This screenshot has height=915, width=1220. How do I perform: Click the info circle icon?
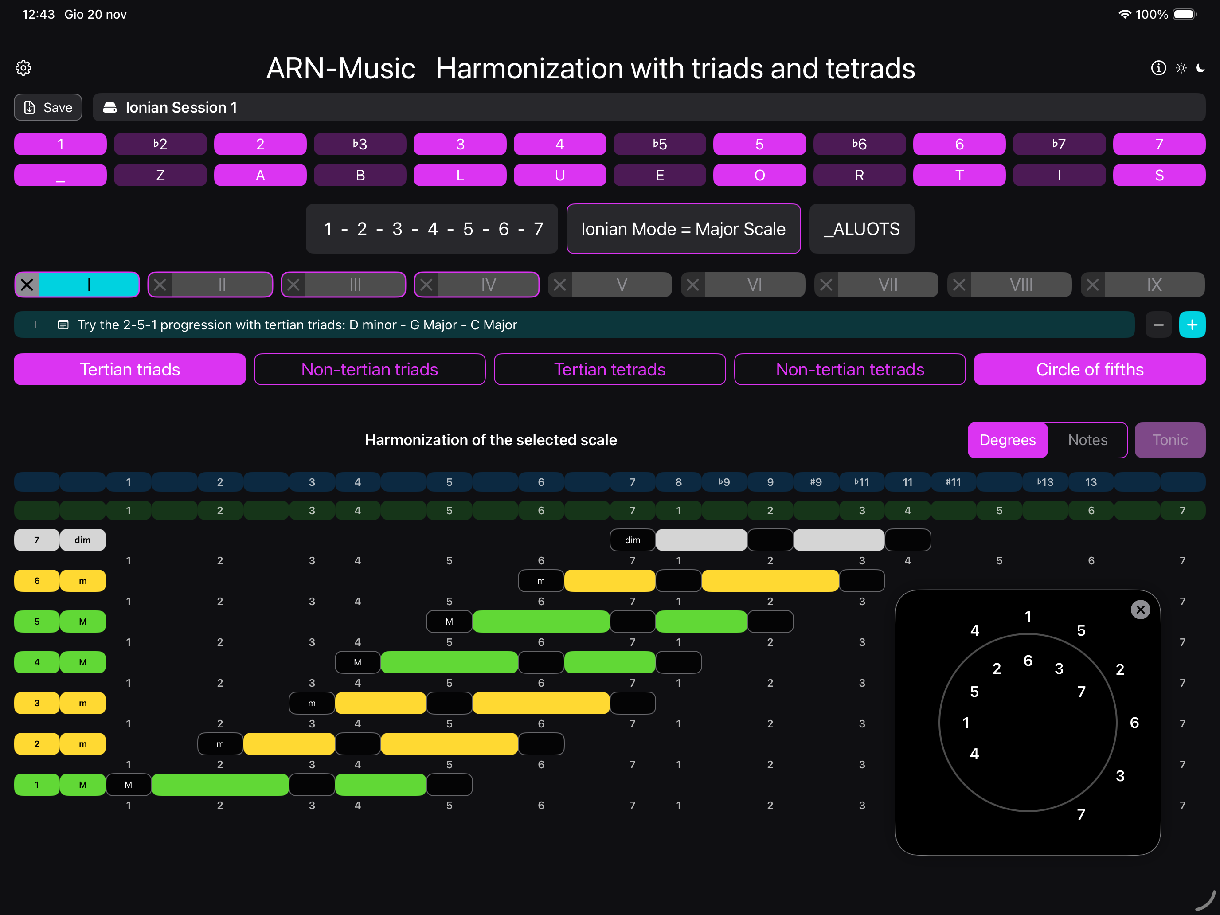1158,68
